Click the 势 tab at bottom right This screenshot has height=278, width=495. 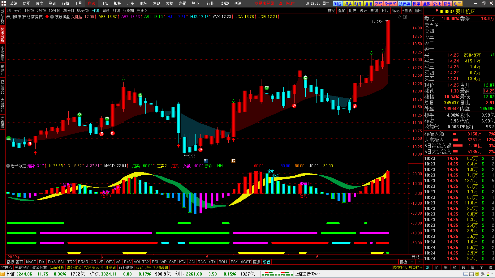tap(454, 267)
